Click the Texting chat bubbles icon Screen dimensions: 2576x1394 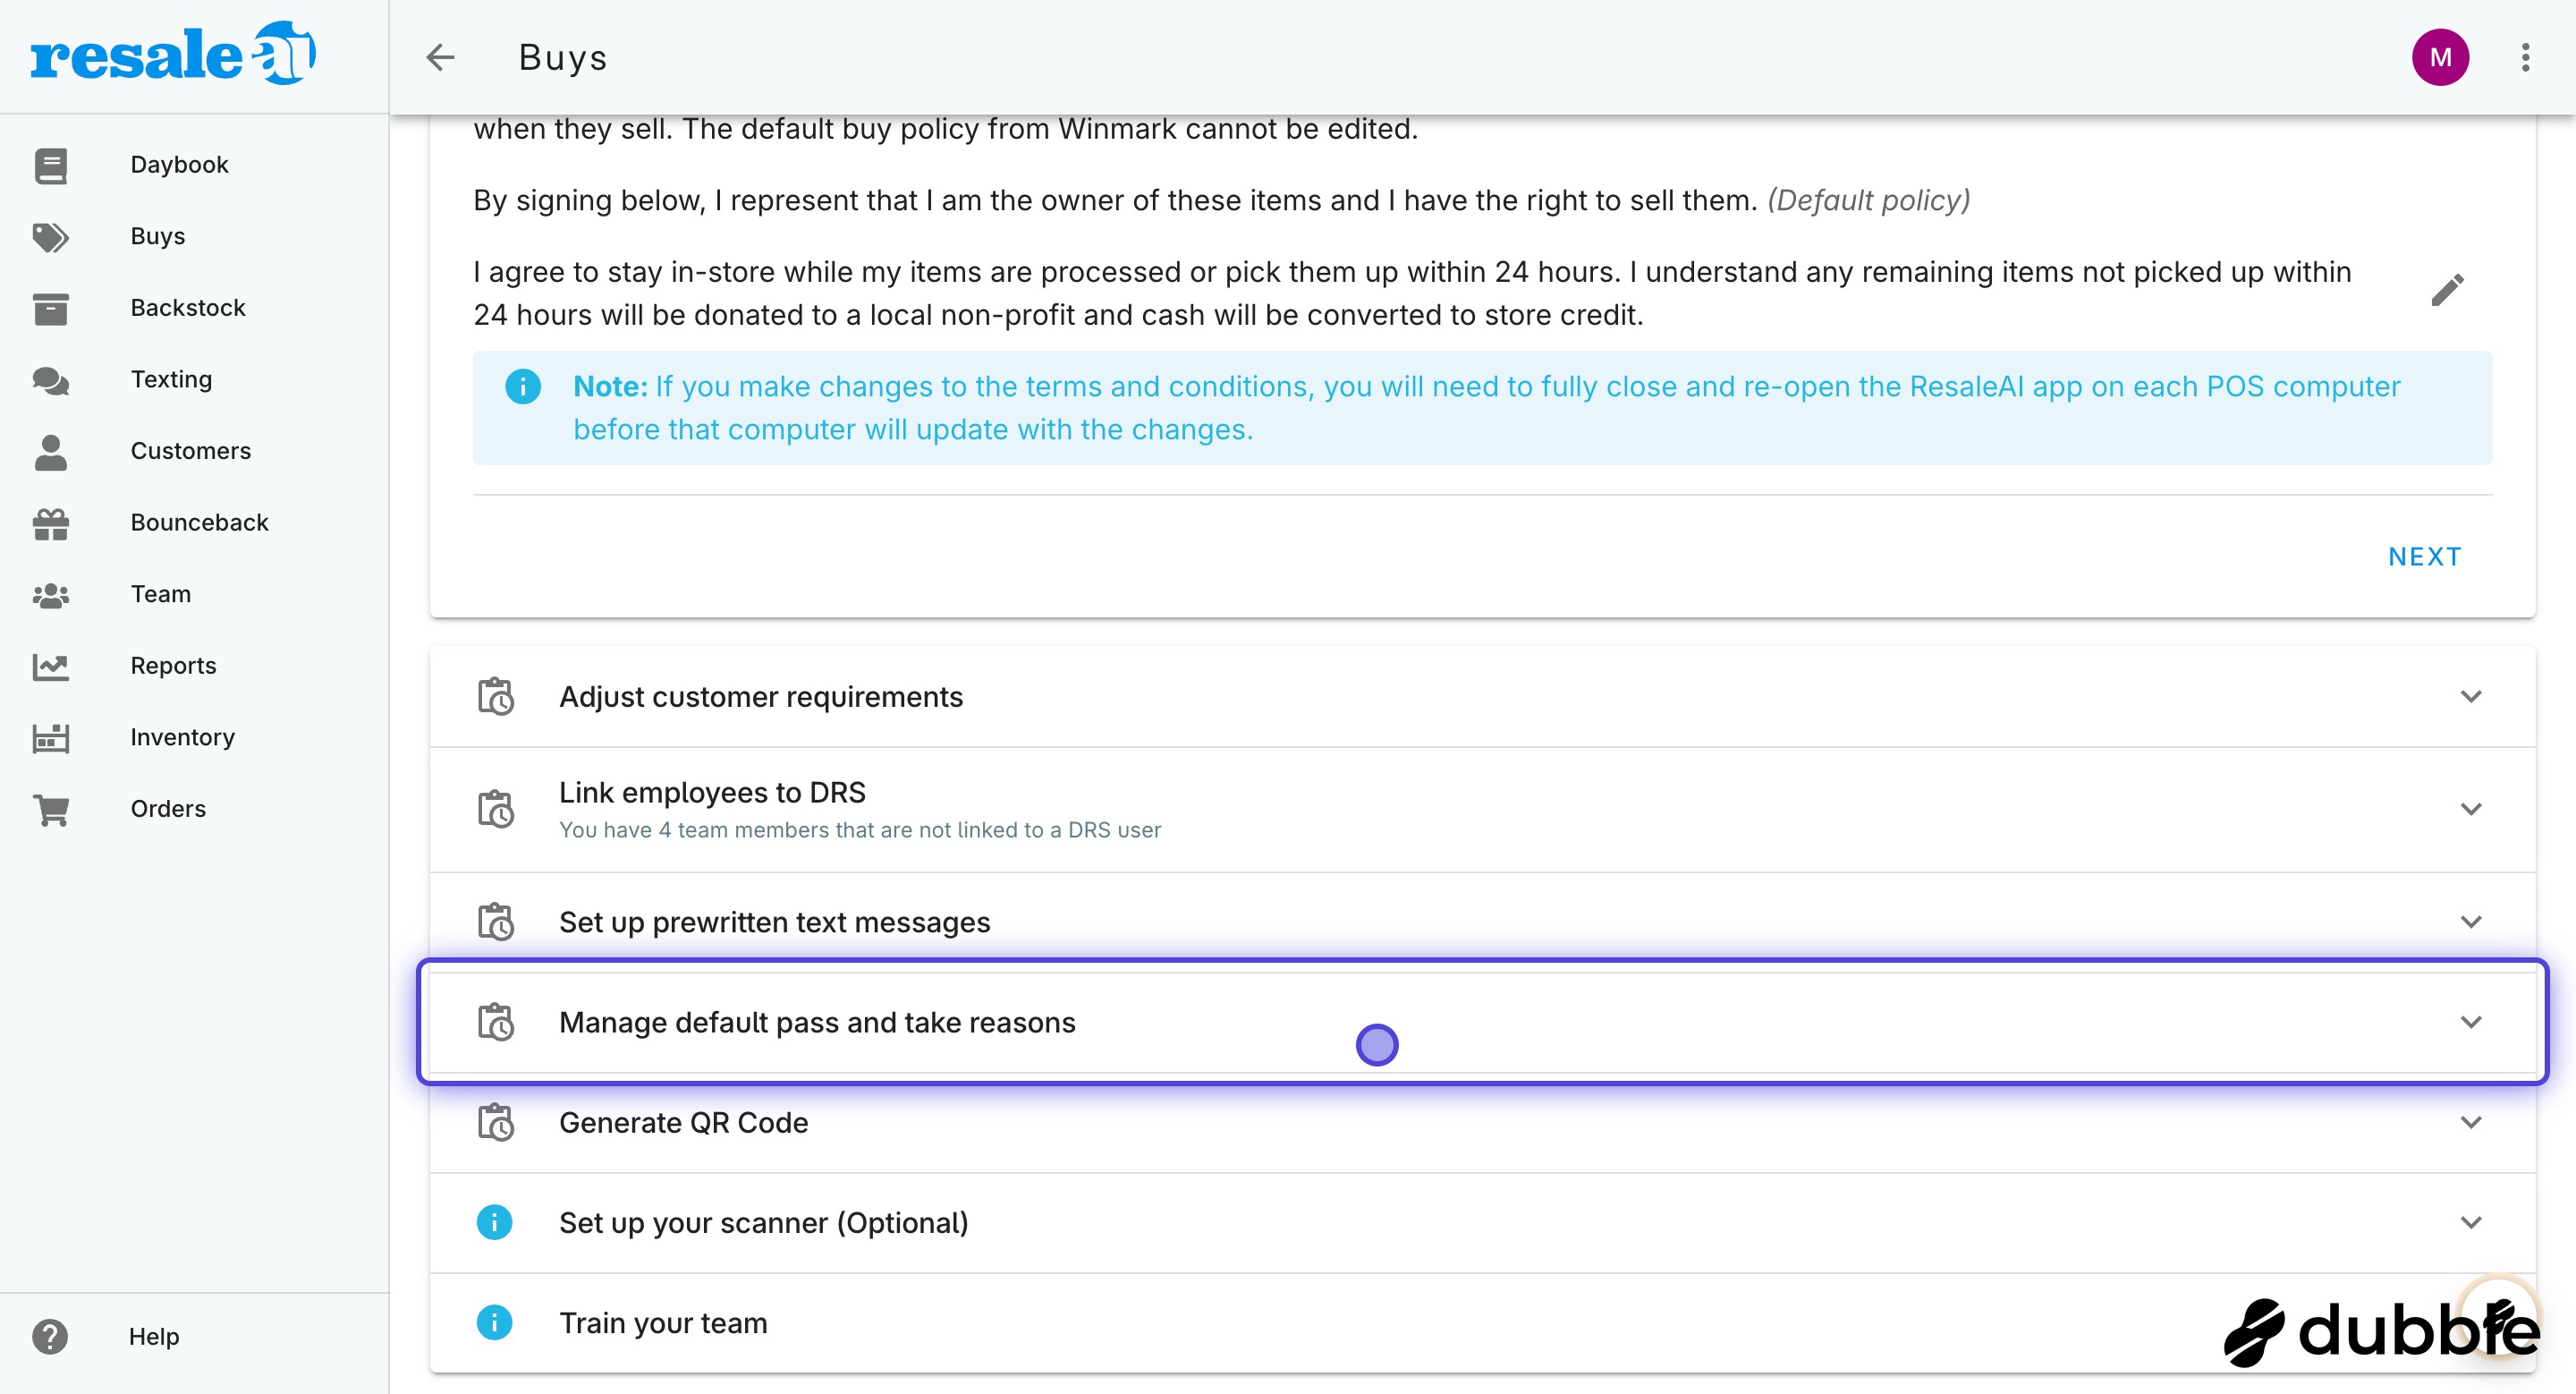[x=51, y=381]
